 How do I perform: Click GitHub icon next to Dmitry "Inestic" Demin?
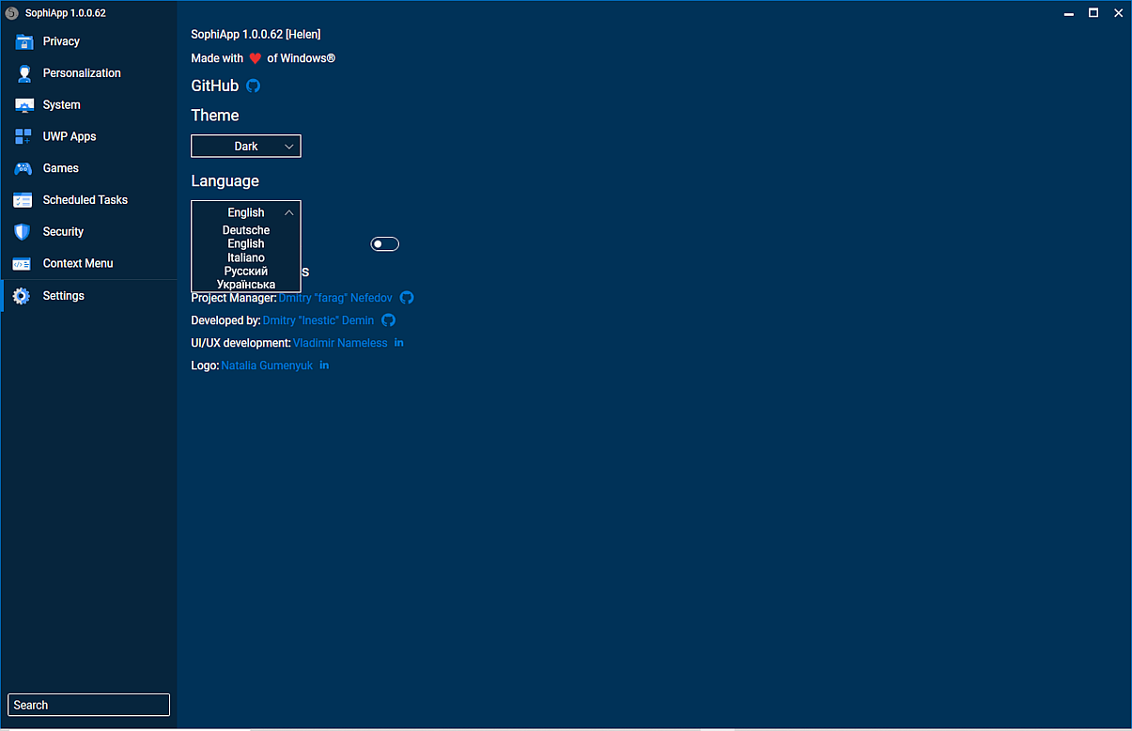pyautogui.click(x=388, y=320)
